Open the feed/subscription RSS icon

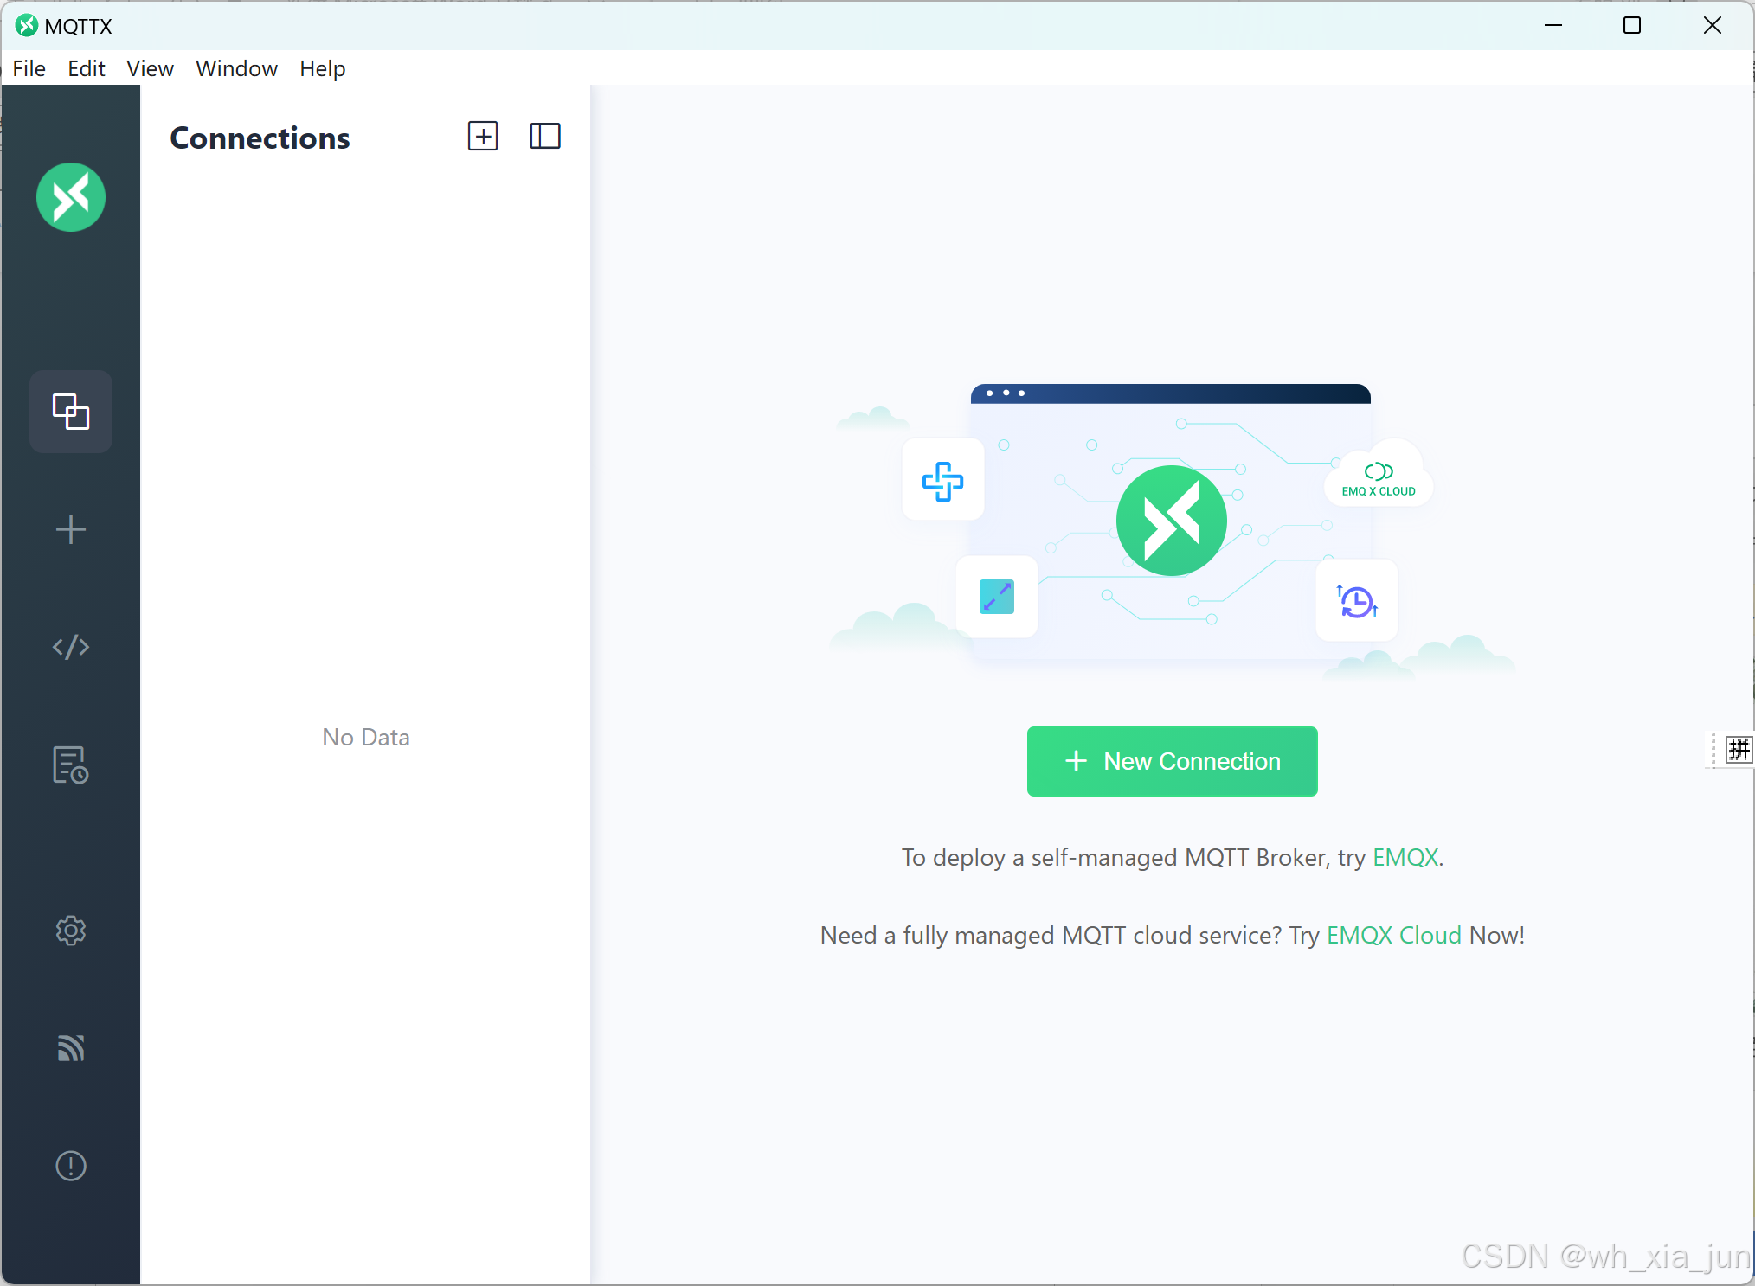pos(71,1048)
